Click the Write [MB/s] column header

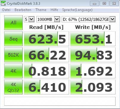click(x=93, y=27)
